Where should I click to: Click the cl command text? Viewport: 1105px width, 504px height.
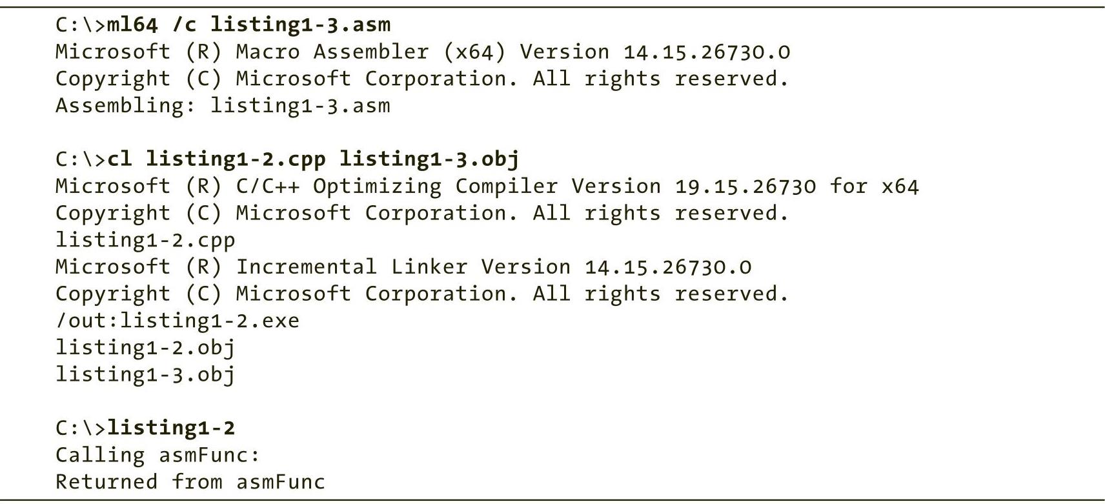pyautogui.click(x=119, y=159)
